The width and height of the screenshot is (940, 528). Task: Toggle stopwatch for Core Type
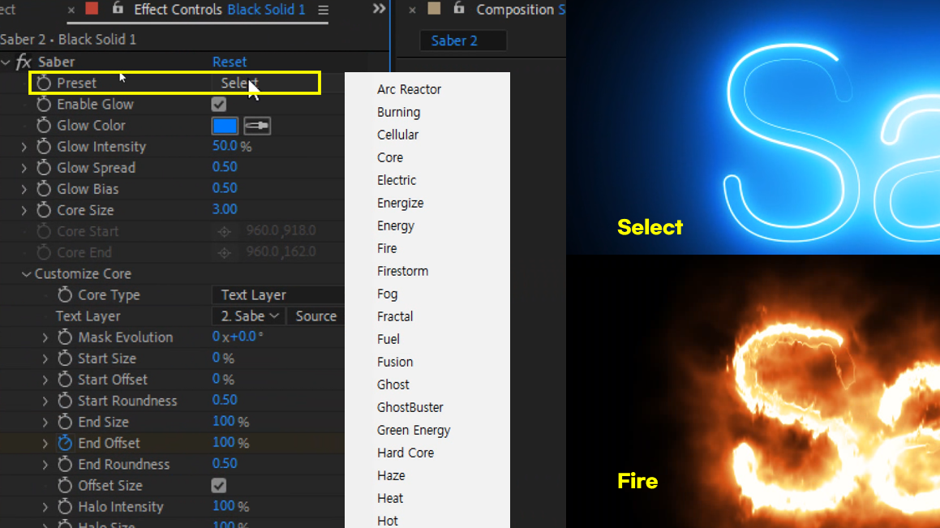(x=65, y=295)
